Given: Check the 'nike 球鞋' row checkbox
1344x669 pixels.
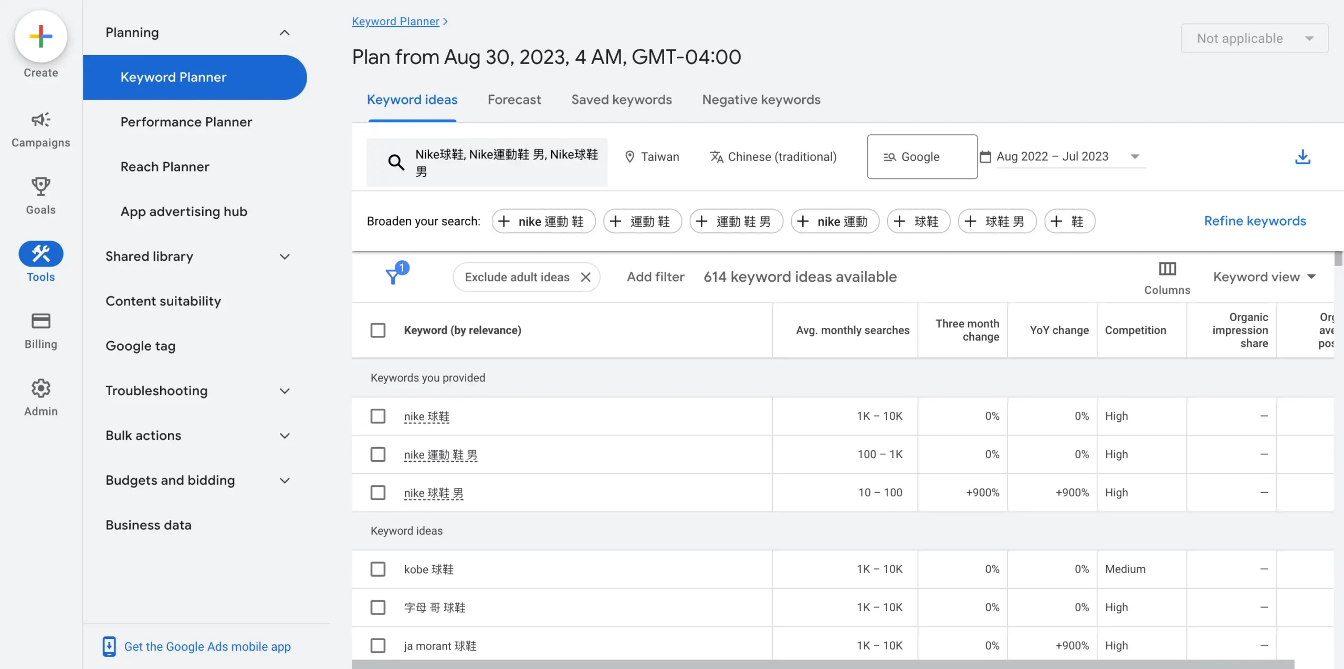Looking at the screenshot, I should click(x=378, y=416).
